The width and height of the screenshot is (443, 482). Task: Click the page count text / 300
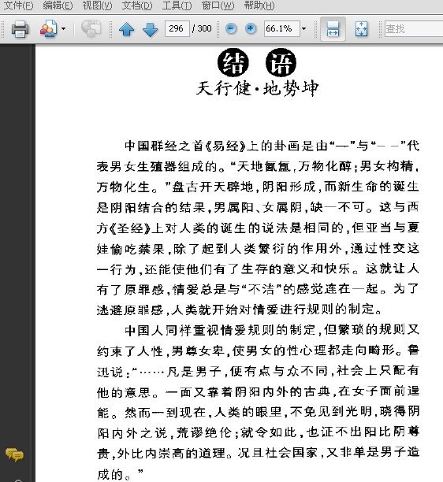[x=202, y=29]
